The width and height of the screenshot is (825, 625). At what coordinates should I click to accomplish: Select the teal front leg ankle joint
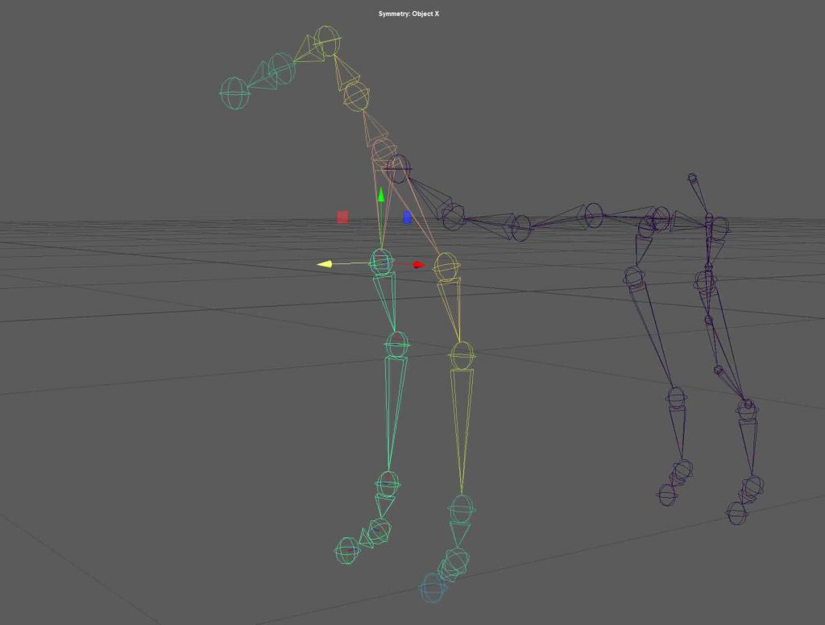tap(388, 483)
